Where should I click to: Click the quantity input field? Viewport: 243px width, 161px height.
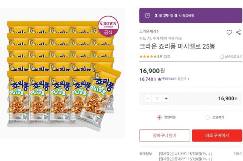pyautogui.click(x=157, y=98)
